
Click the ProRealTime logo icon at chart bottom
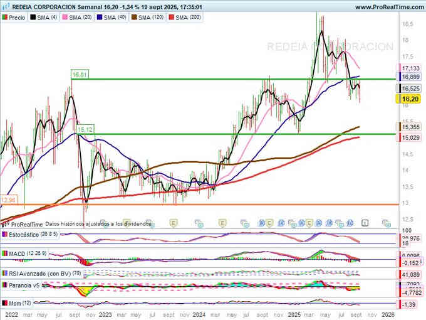(5, 225)
